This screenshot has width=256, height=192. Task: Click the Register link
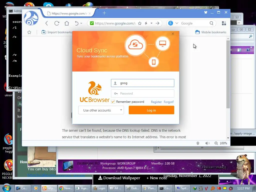[x=156, y=102]
